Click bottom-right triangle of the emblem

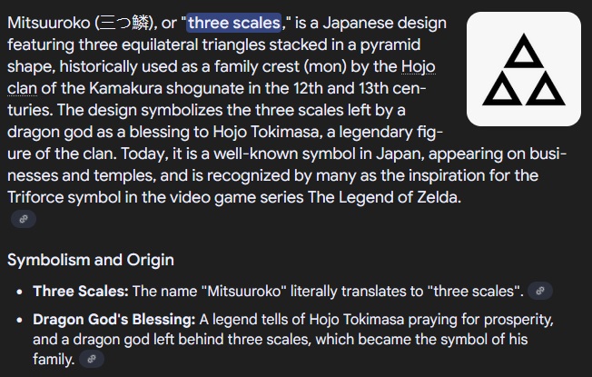545,89
